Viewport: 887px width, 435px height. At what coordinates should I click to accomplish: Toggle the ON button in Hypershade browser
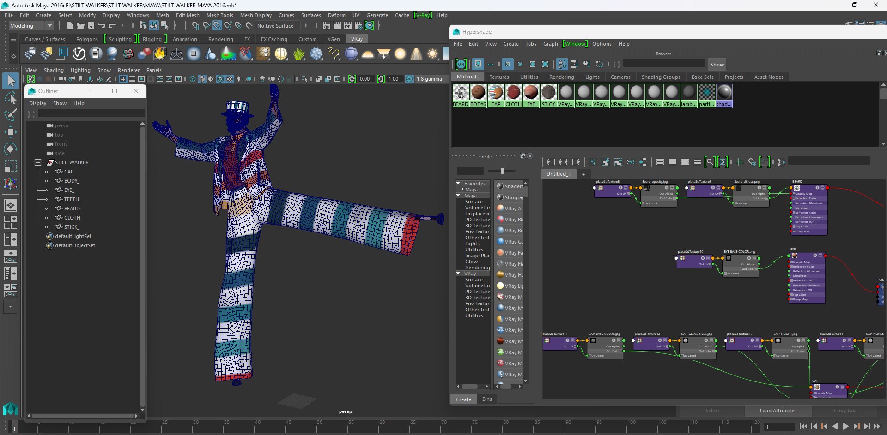(461, 64)
